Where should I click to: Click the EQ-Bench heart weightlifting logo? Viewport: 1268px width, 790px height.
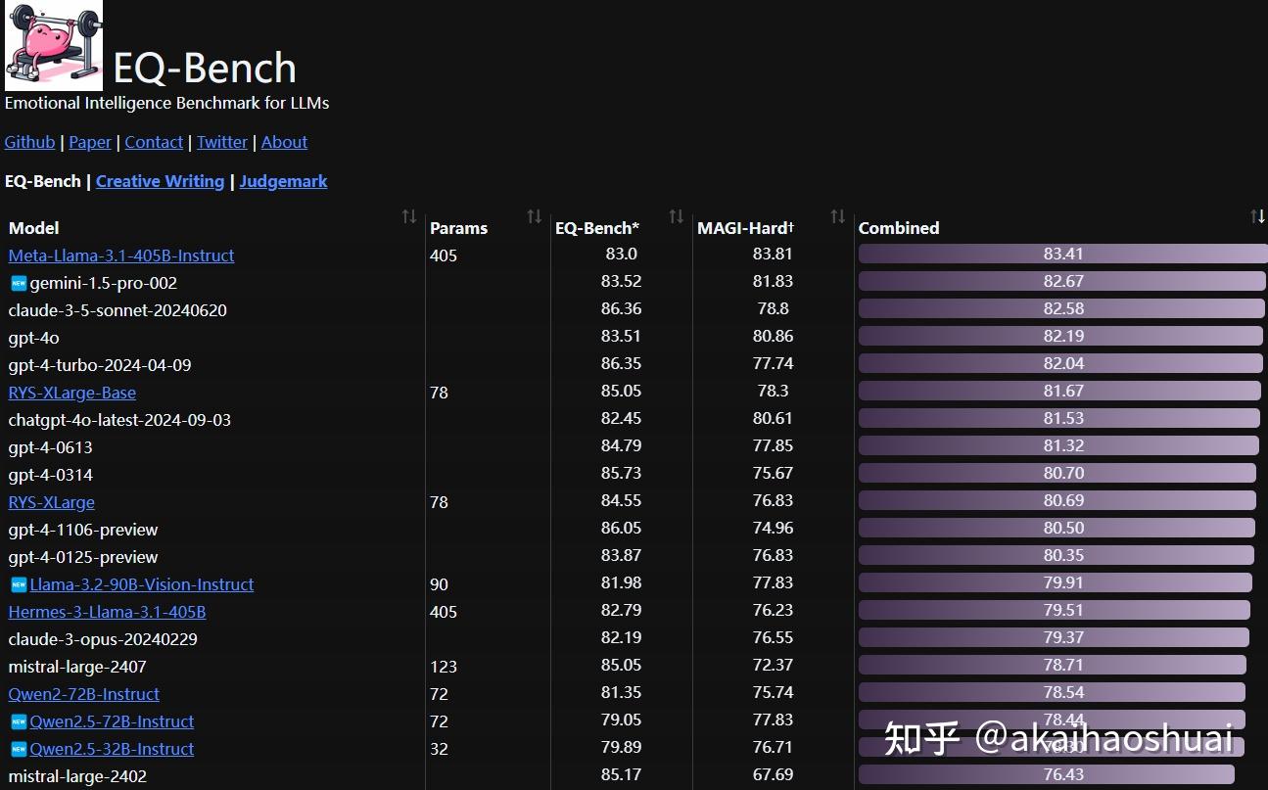[53, 46]
